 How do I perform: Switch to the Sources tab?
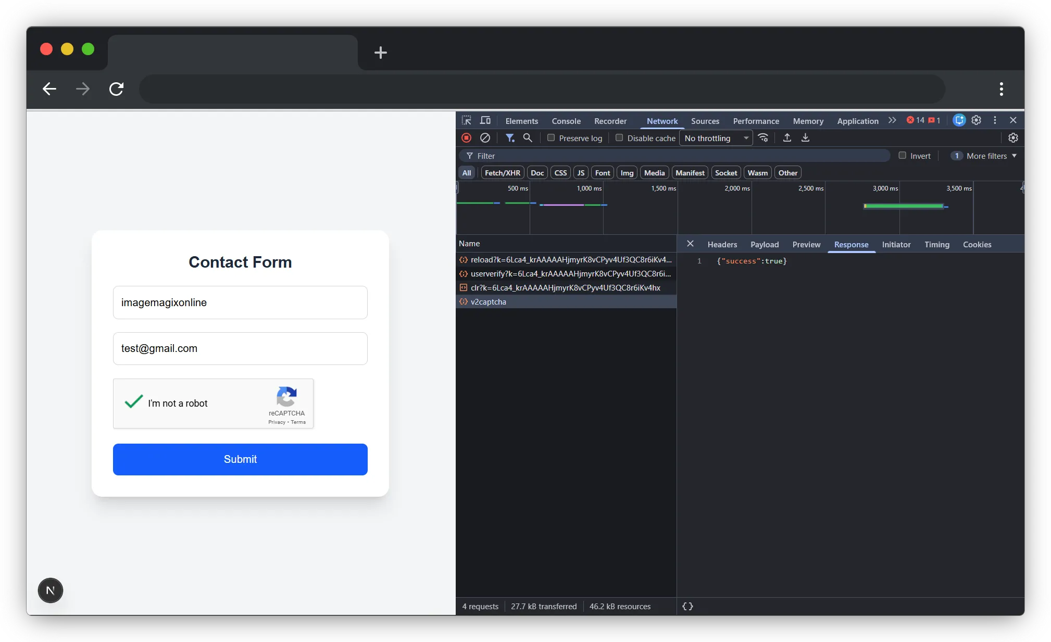click(705, 121)
